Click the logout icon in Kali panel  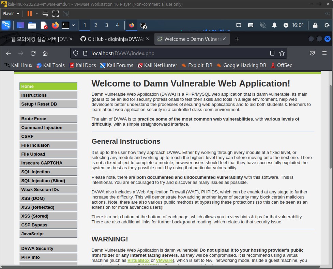pyautogui.click(x=327, y=25)
